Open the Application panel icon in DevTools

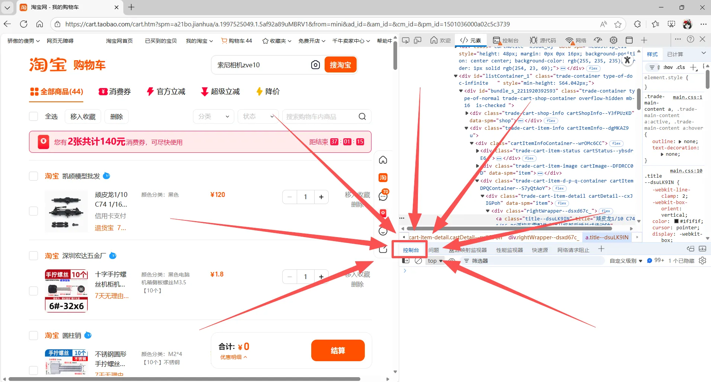coord(629,40)
